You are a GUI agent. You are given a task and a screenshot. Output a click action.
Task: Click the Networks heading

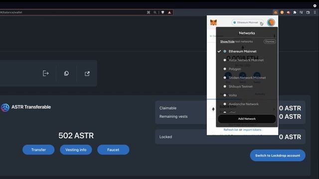point(247,33)
